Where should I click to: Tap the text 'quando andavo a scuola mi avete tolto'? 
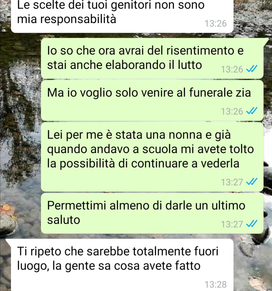[150, 149]
